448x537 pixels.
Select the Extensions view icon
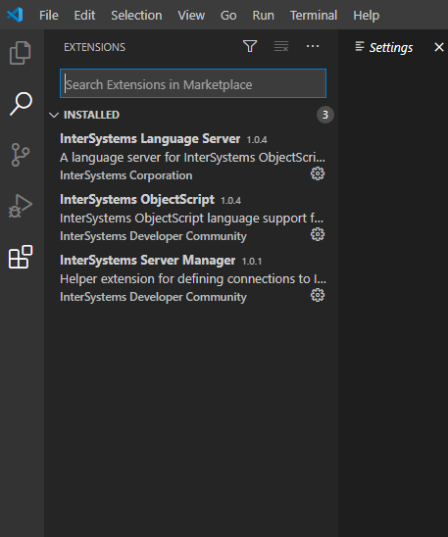tap(21, 257)
